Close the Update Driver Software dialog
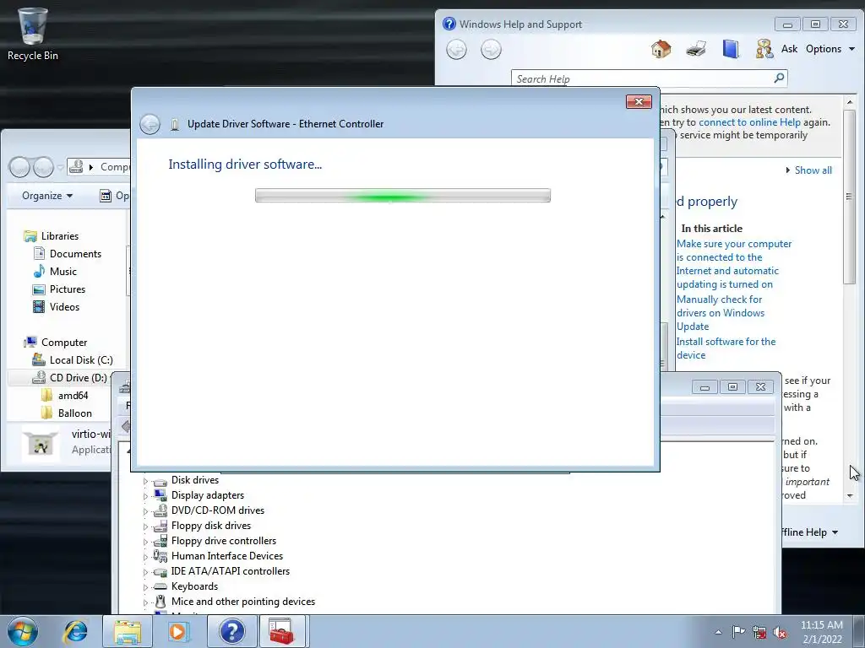Screen dimensions: 865x648 pyautogui.click(x=639, y=101)
